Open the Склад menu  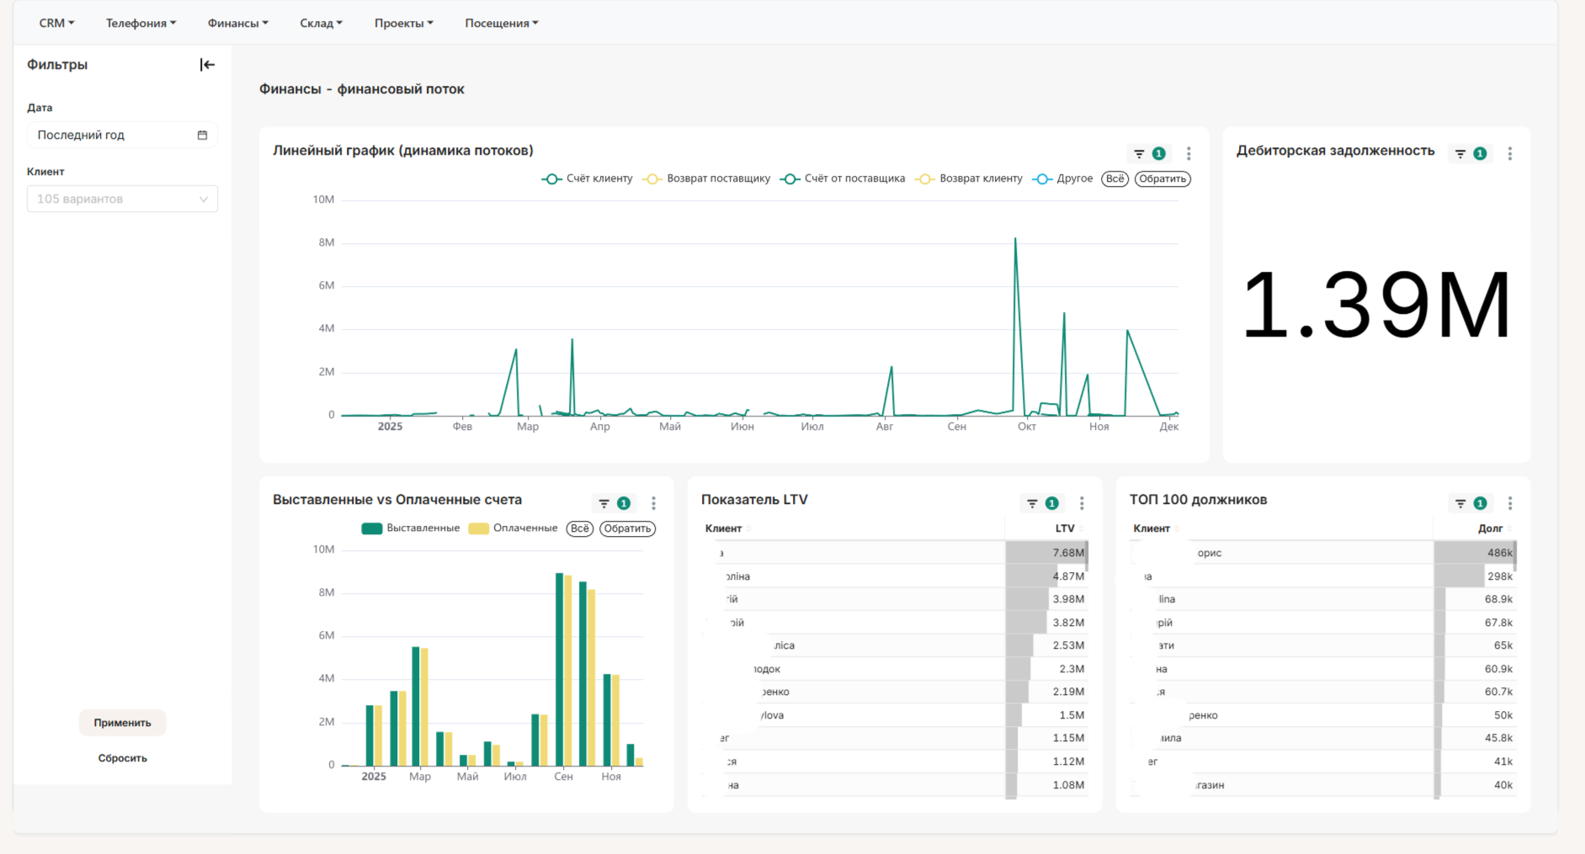321,23
